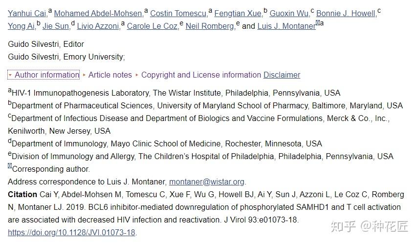Click the envelope icon before 'Corresponding author'
Screen dimensions: 419x243
(10, 166)
